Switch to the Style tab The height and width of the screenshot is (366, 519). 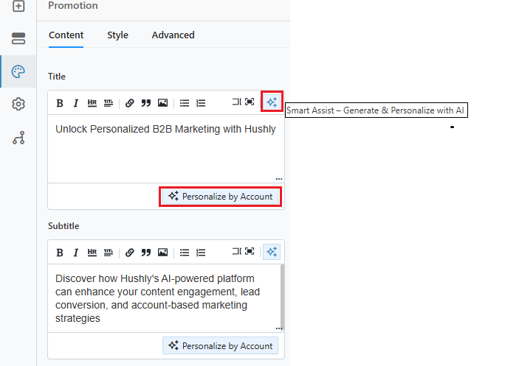coord(117,35)
